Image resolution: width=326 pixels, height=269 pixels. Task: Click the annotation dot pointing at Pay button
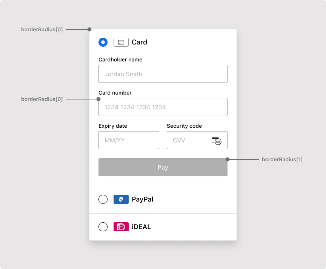(228, 159)
